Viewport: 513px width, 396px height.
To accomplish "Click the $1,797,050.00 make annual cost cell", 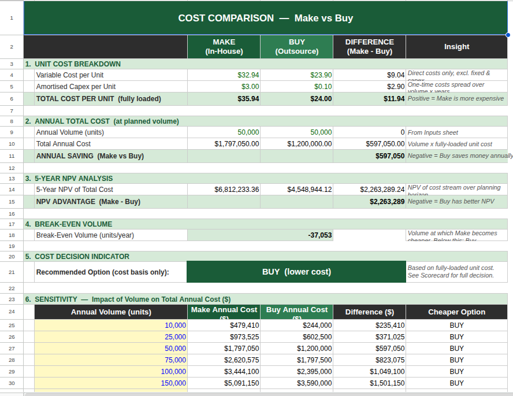I will click(x=224, y=144).
